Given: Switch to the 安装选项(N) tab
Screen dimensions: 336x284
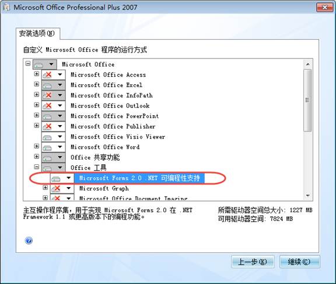Looking at the screenshot, I should click(38, 33).
